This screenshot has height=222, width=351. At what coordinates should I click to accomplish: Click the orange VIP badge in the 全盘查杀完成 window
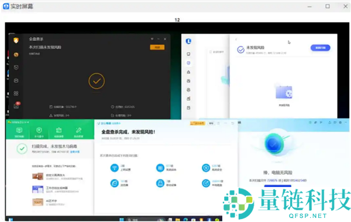coord(197,124)
